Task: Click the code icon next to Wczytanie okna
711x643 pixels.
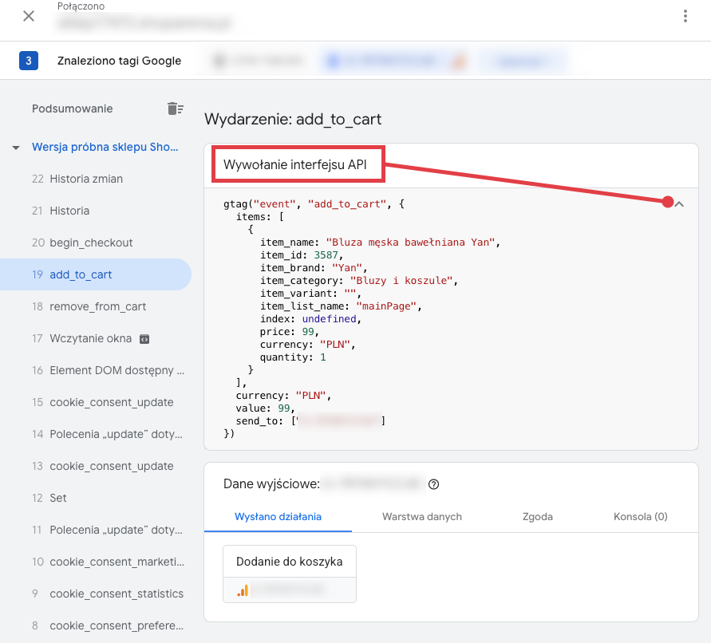Action: [x=144, y=338]
